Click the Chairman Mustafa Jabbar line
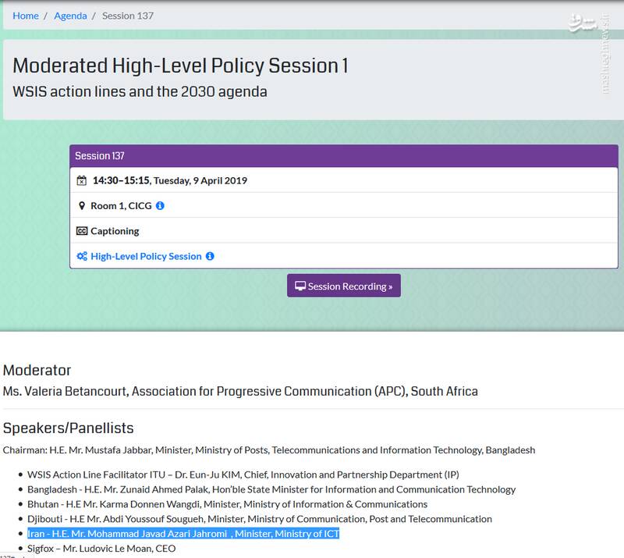The width and height of the screenshot is (624, 558). (x=269, y=450)
